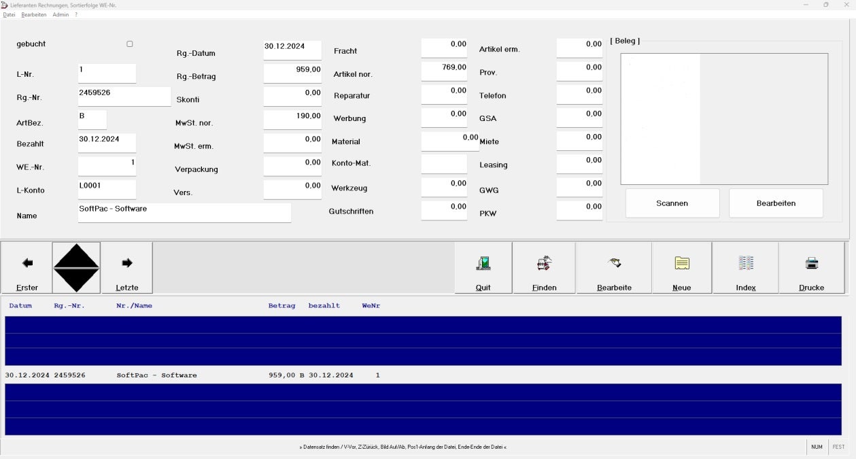
Task: Open the Admin menu
Action: coord(61,14)
